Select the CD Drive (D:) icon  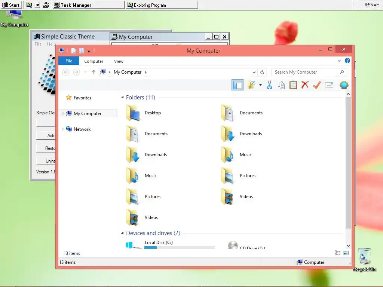(x=233, y=245)
